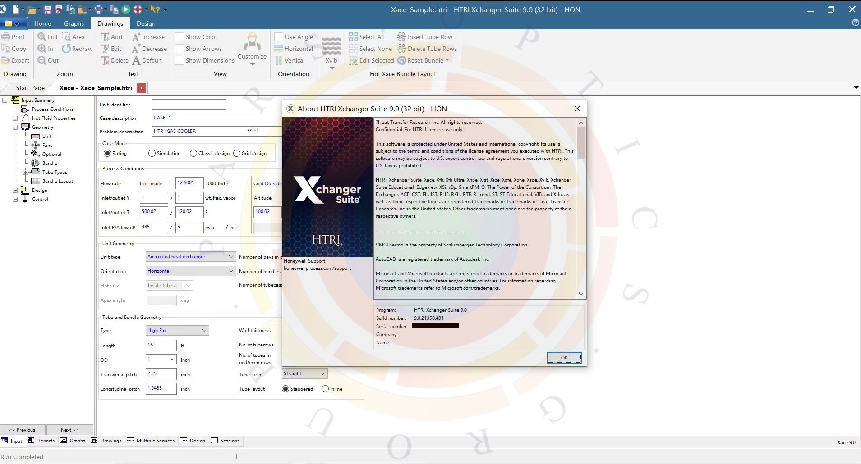Click the green Run case play icon
This screenshot has height=464, width=861.
(126, 9)
